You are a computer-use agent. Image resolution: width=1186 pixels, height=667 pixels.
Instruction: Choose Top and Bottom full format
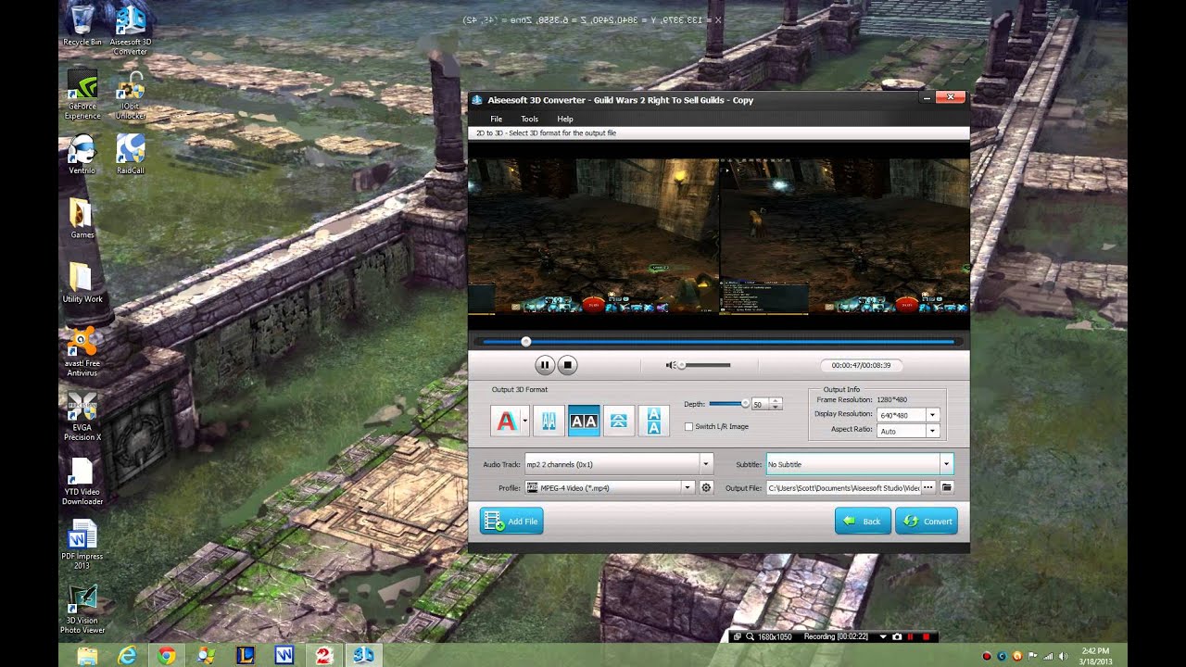coord(654,421)
